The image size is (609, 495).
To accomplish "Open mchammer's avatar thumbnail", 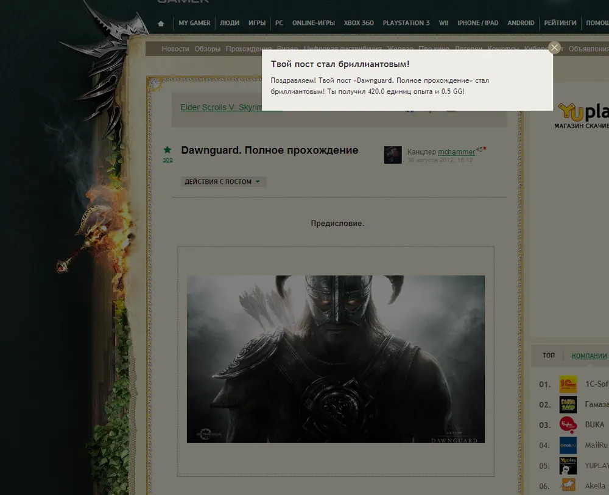I will [x=393, y=155].
